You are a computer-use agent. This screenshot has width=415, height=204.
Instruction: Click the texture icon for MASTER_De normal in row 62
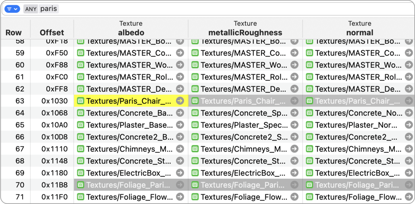point(309,89)
